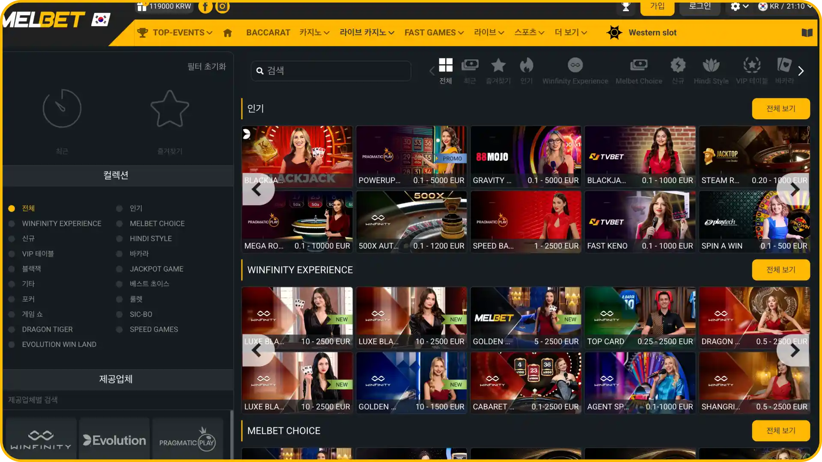Select the JACKPOT GAME collection radio
Viewport: 822px width, 462px height.
pyautogui.click(x=119, y=269)
